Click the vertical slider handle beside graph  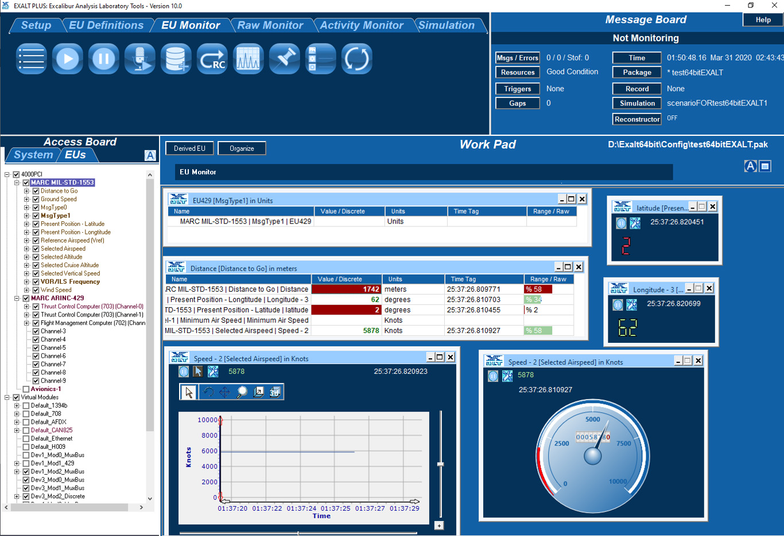441,464
